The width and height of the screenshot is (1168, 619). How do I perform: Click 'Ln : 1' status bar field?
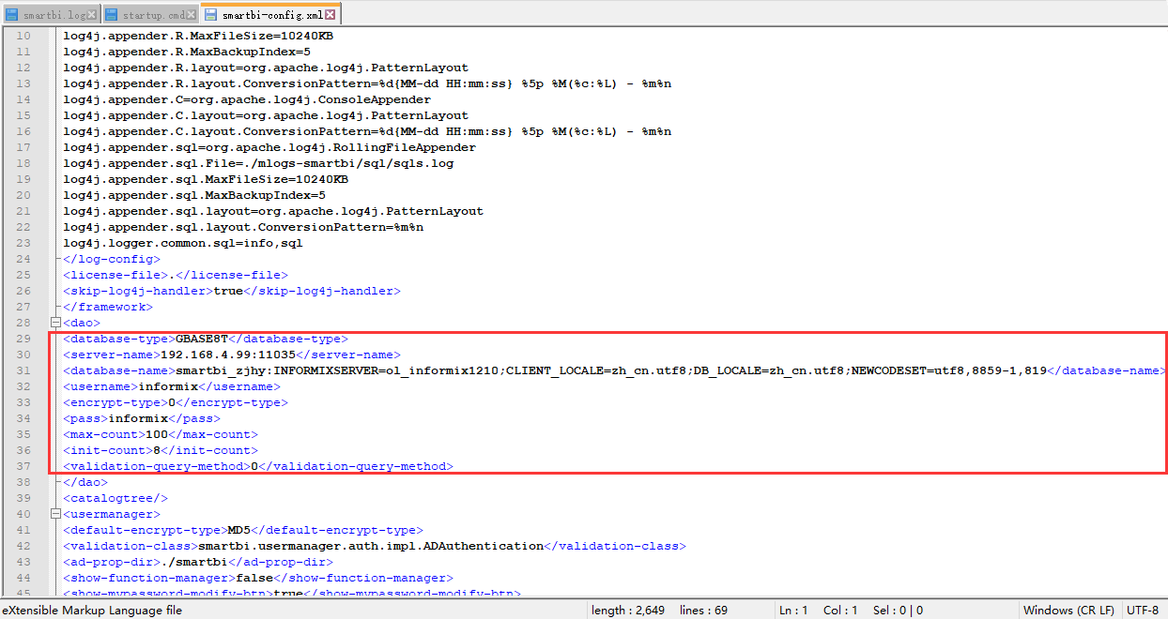793,611
